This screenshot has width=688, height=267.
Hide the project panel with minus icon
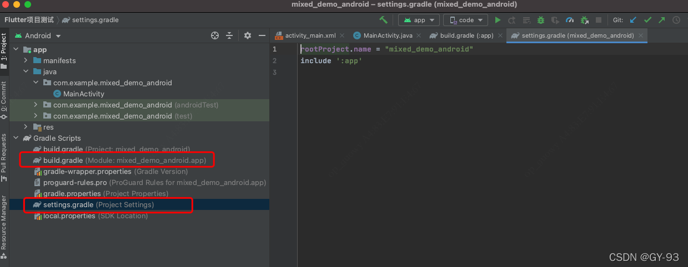click(262, 35)
